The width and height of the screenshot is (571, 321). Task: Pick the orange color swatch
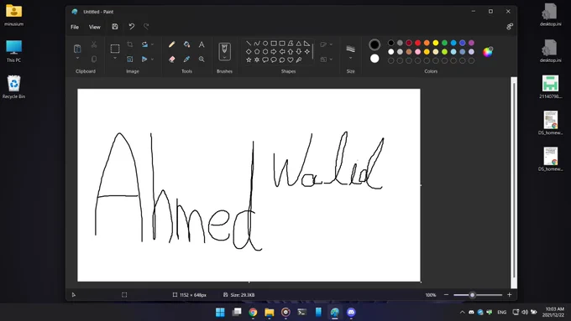click(427, 43)
